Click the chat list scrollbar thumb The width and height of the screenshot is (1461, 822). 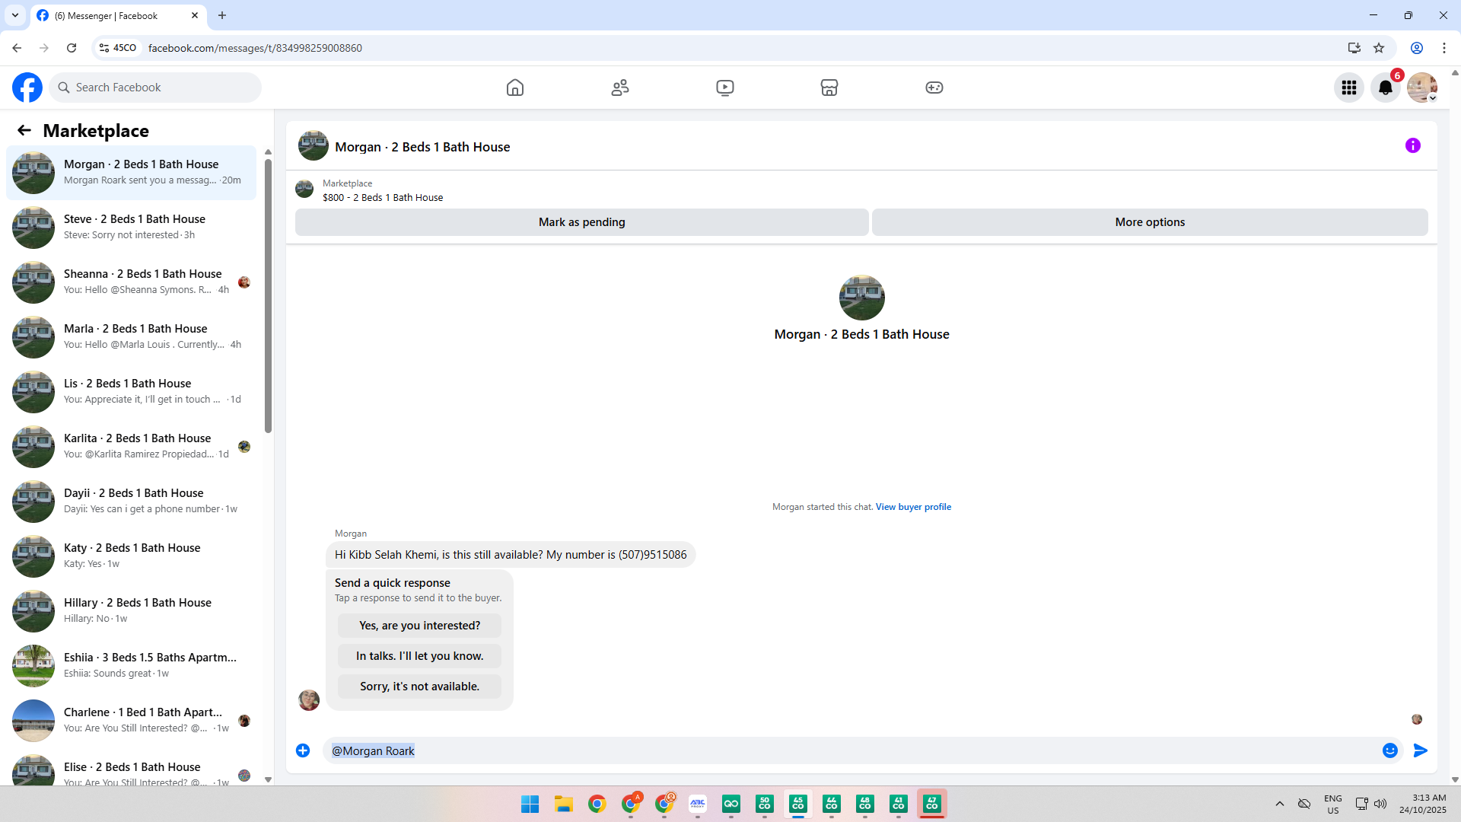pos(268,295)
